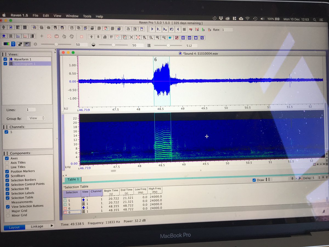The image size is (329, 247).
Task: Click the dashed red clear selections icon
Action: [81, 37]
